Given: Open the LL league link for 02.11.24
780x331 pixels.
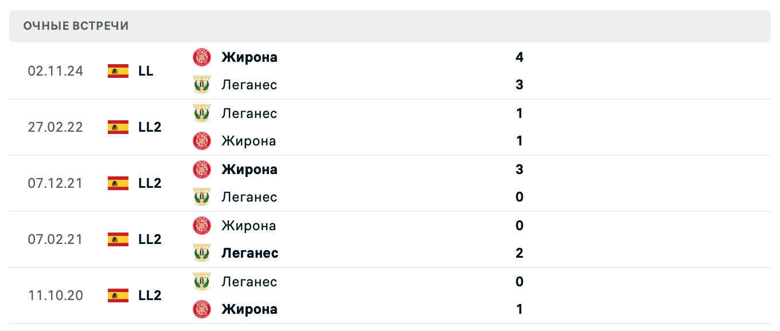Looking at the screenshot, I should click(146, 71).
